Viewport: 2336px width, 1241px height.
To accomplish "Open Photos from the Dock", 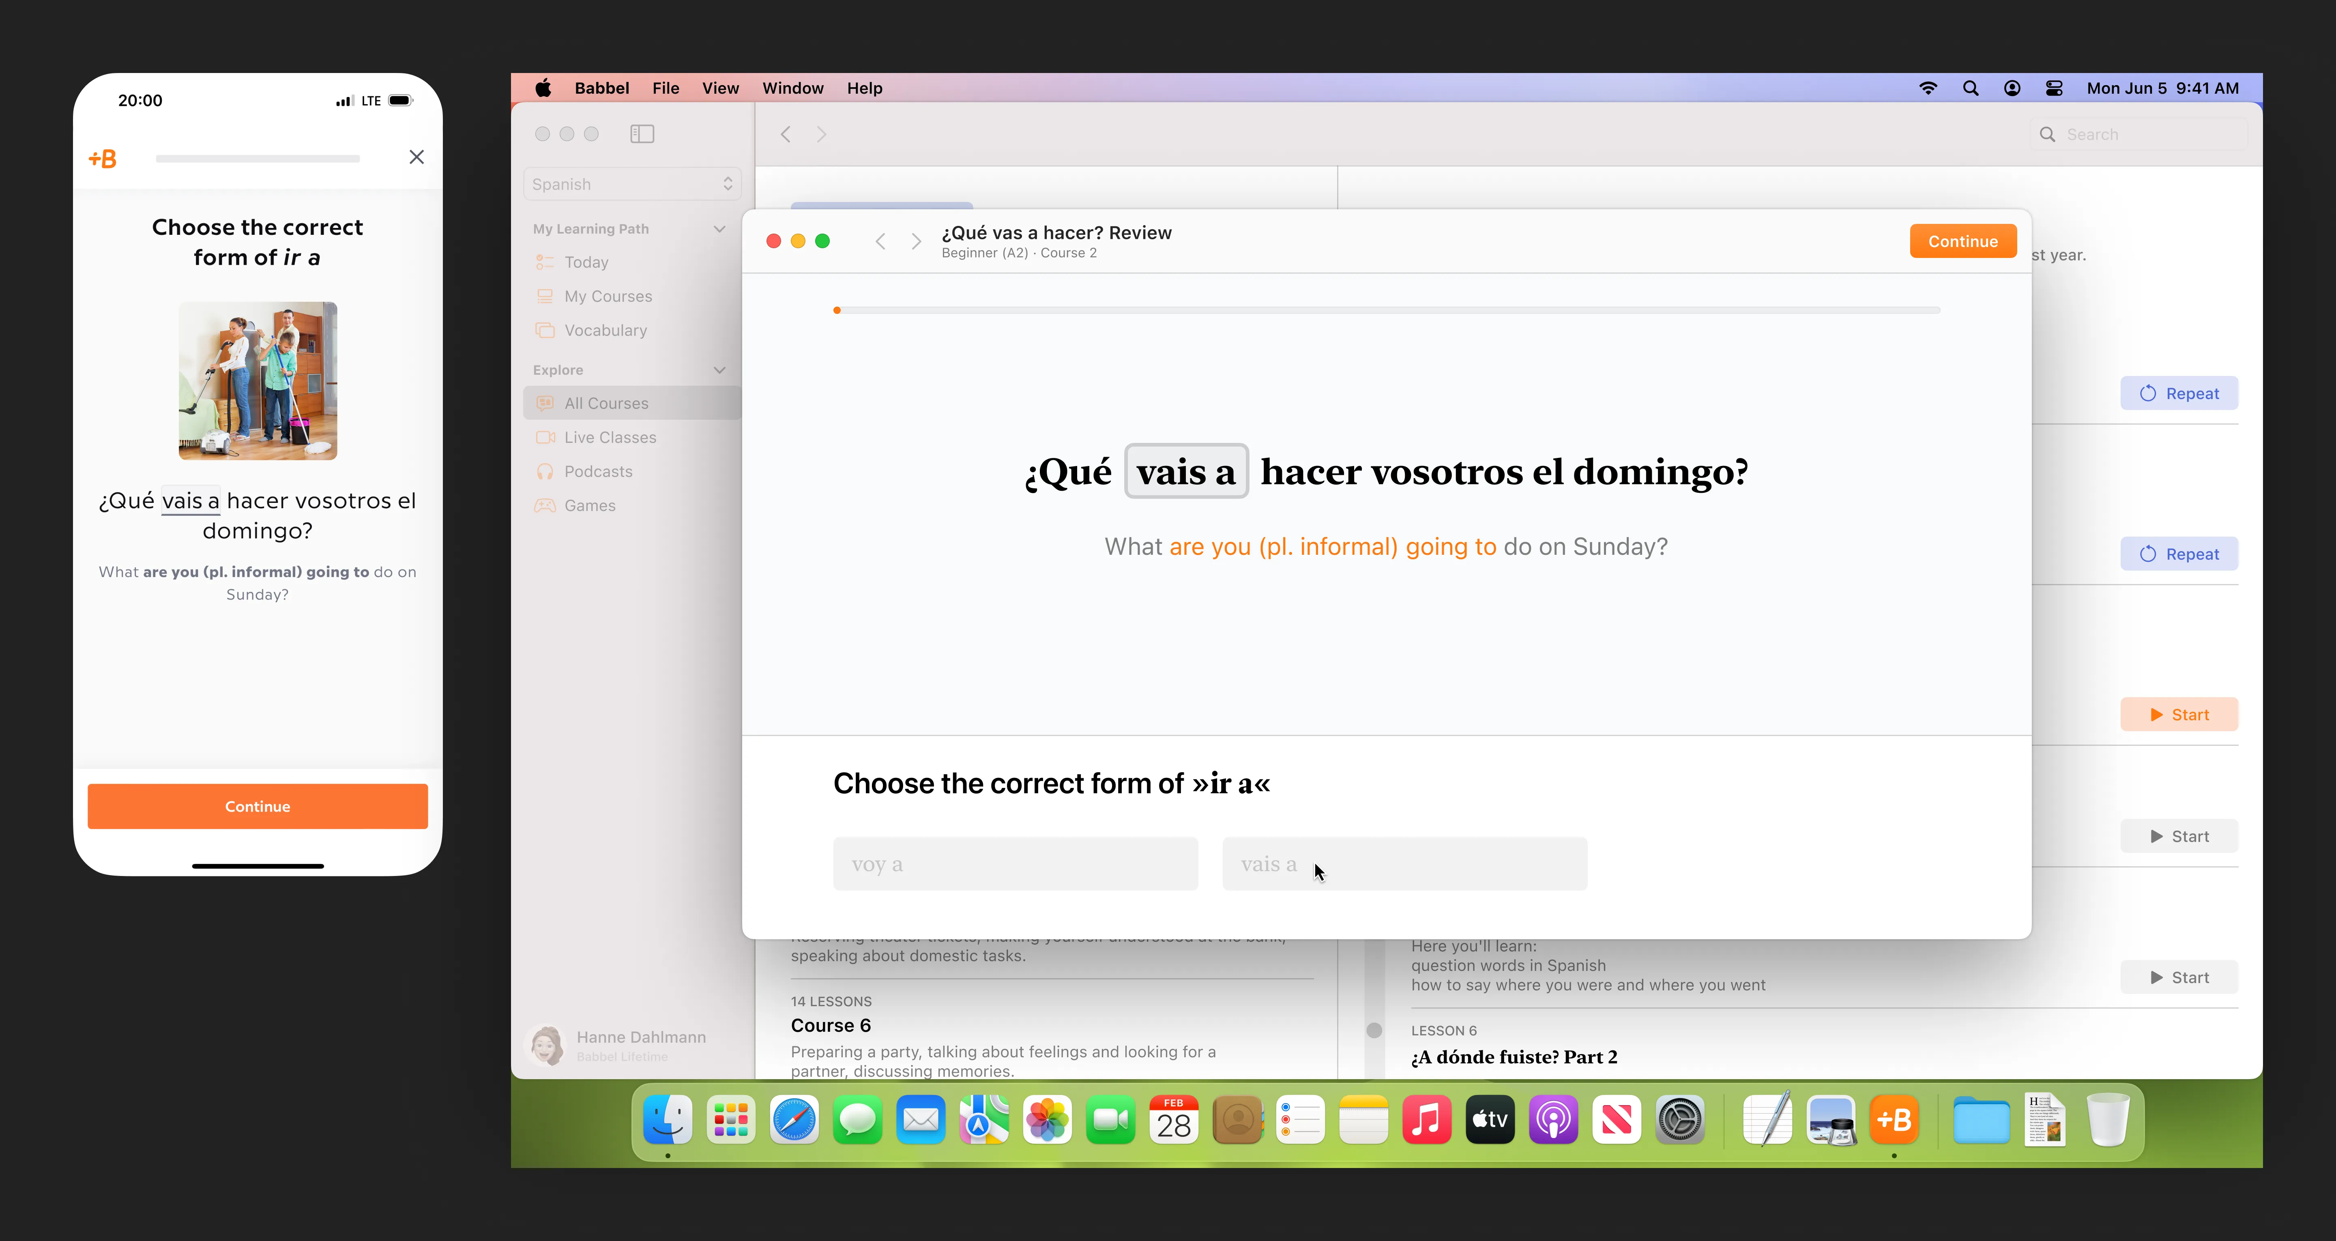I will point(1048,1119).
